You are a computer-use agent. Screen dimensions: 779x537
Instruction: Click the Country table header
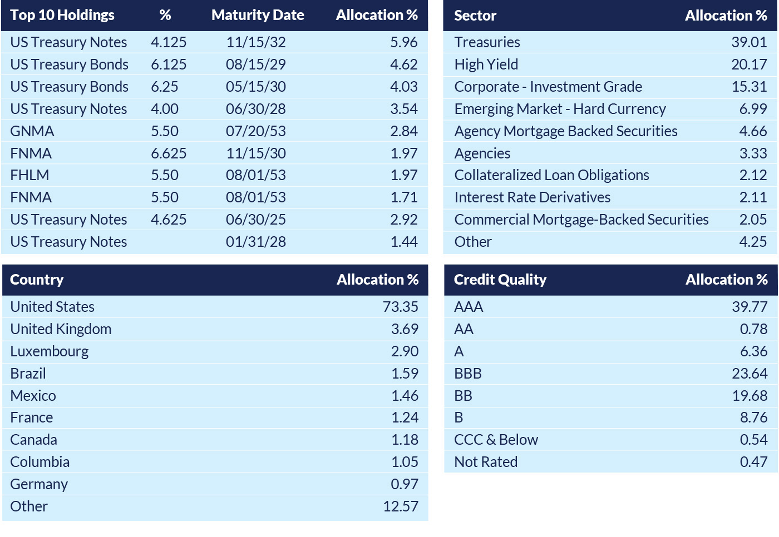(37, 280)
